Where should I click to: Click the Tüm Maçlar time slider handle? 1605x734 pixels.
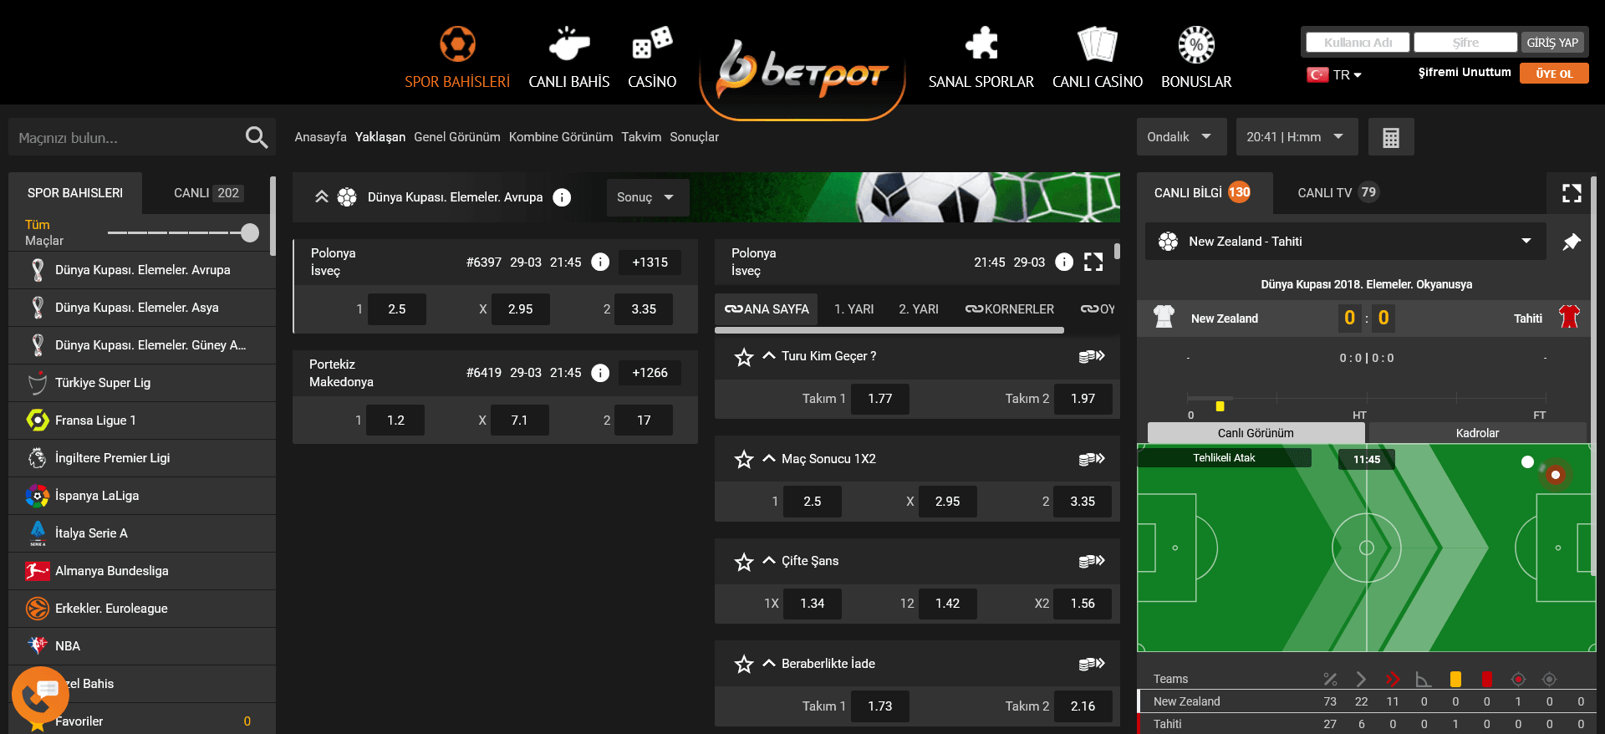[x=249, y=232]
